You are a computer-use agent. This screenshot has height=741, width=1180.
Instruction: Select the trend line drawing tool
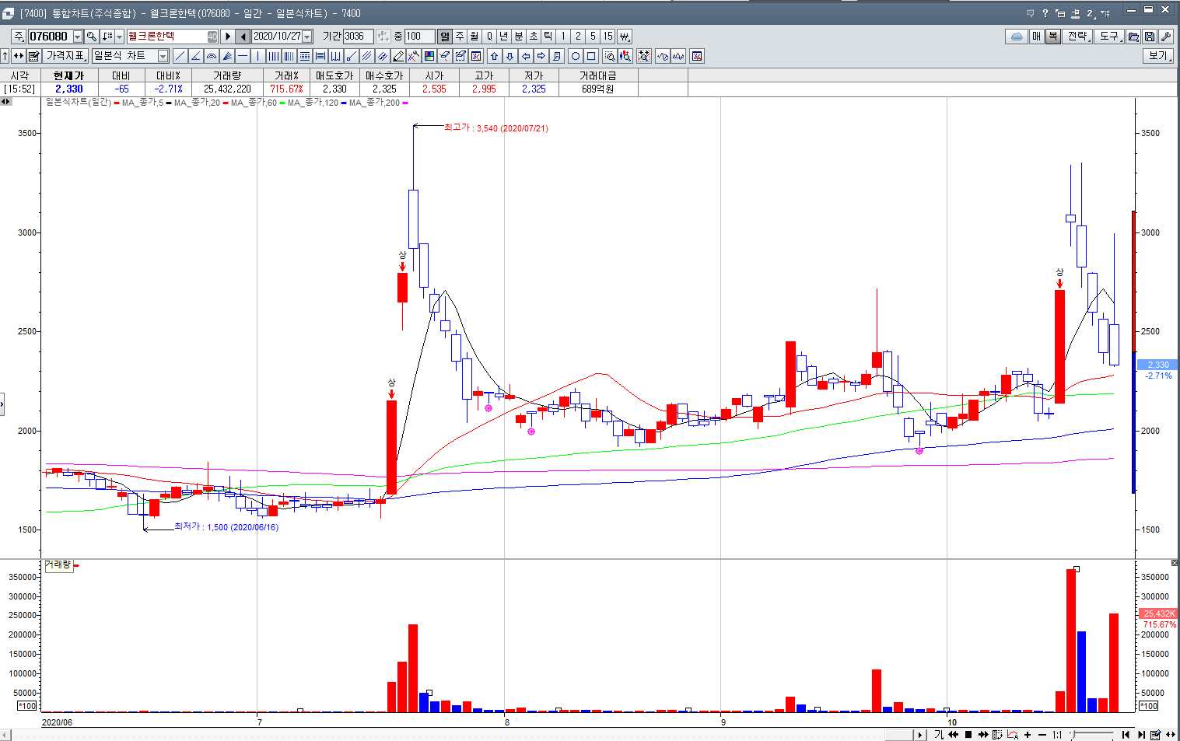tap(180, 56)
